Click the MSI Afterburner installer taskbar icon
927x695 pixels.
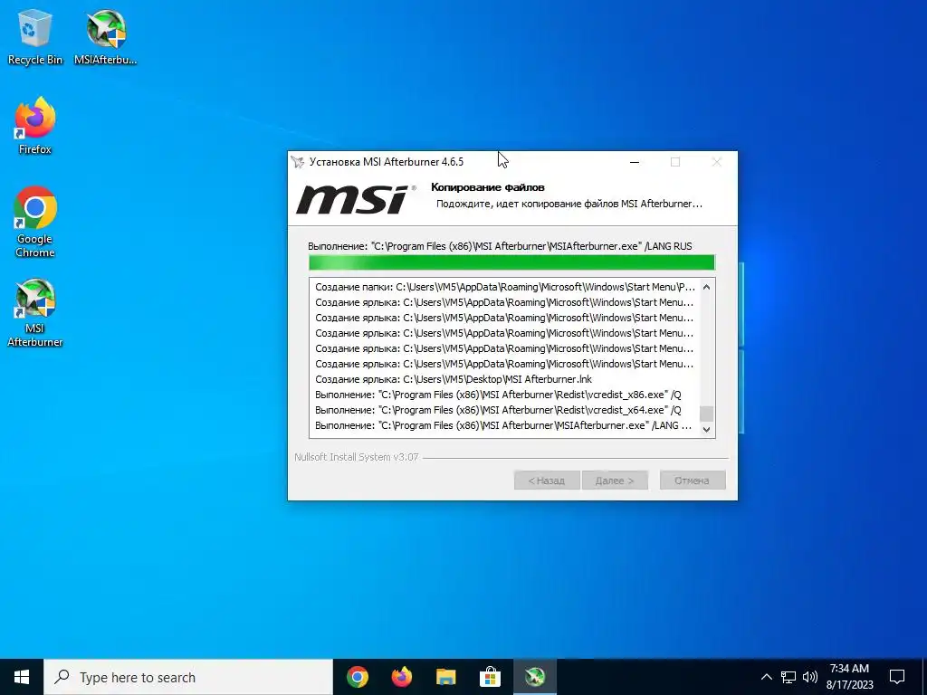534,677
